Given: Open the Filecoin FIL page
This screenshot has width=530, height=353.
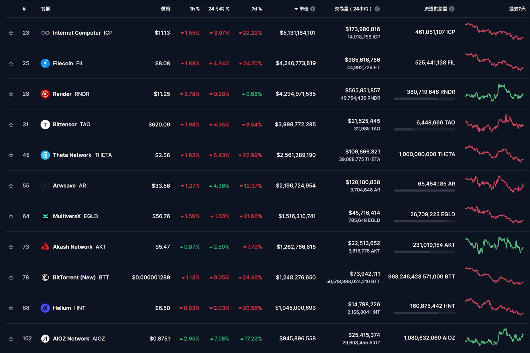Looking at the screenshot, I should [68, 63].
